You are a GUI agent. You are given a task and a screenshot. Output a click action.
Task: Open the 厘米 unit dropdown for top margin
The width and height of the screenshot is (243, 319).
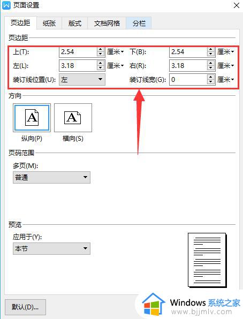(x=116, y=52)
